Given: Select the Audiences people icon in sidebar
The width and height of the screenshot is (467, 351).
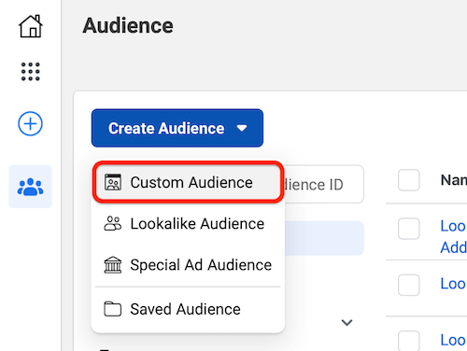Looking at the screenshot, I should [x=30, y=187].
